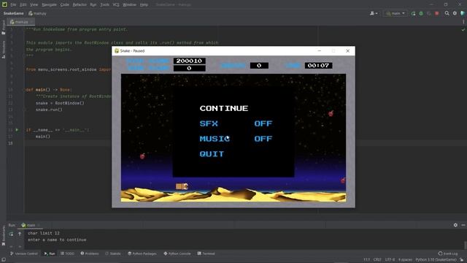Click the green run gutter arrow at line 16
Image resolution: width=467 pixels, height=263 pixels.
[x=17, y=130]
